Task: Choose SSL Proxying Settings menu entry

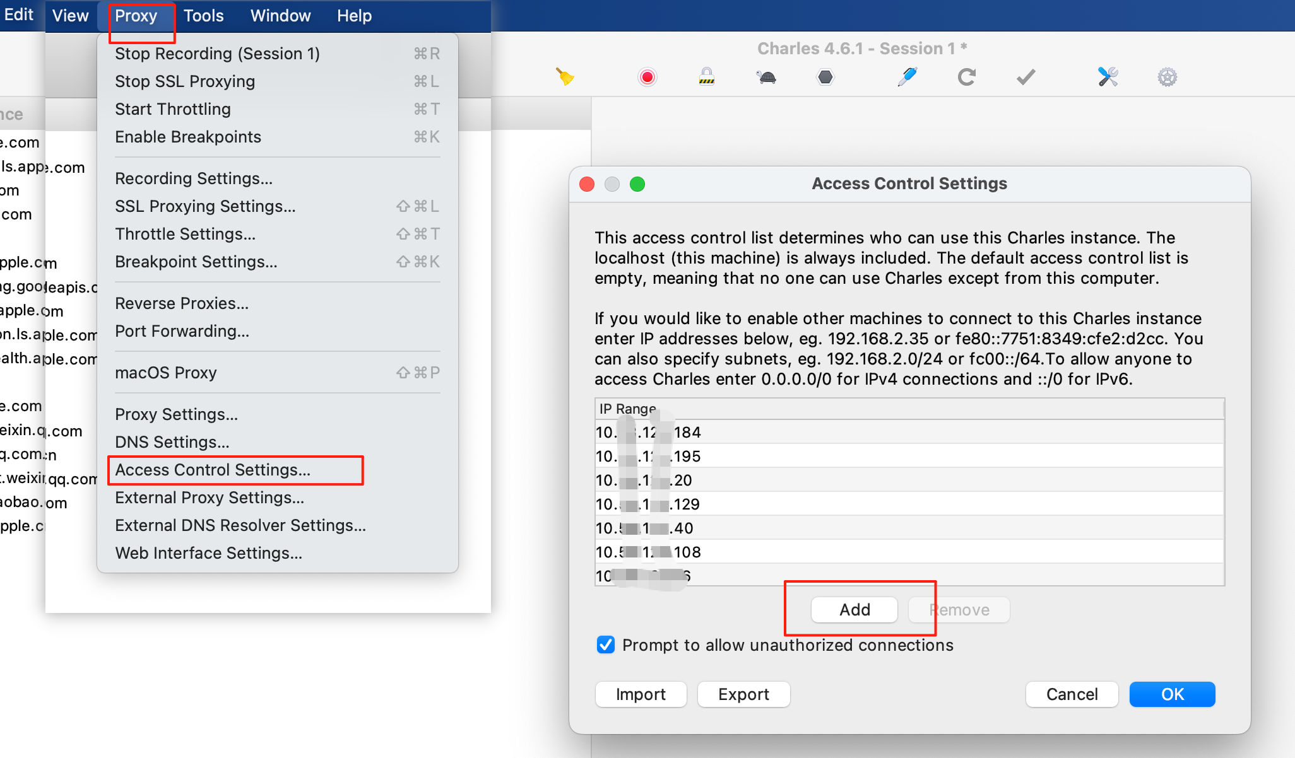Action: coord(205,206)
